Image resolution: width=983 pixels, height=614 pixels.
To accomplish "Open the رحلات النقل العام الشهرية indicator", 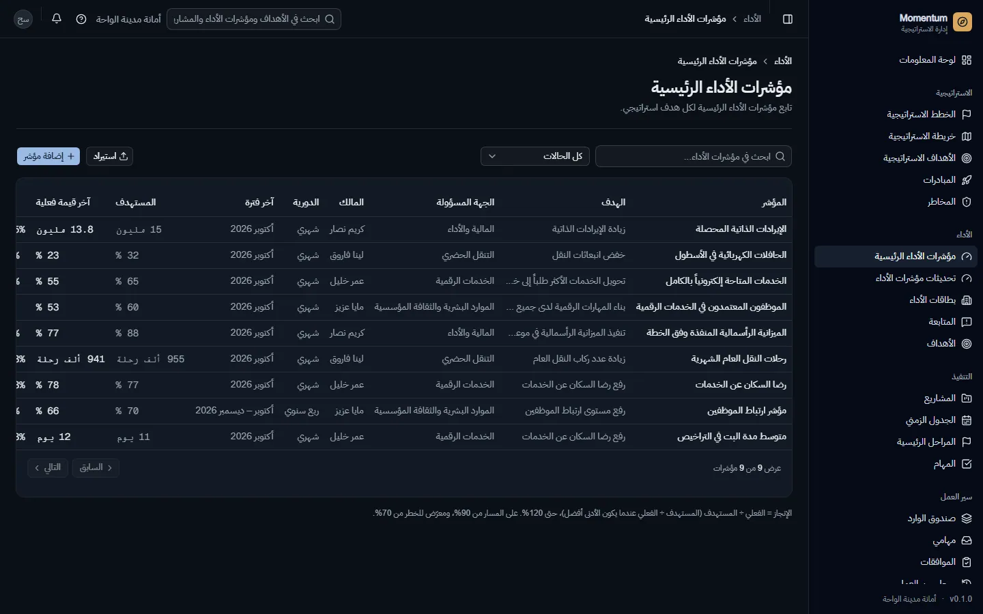I will [739, 359].
